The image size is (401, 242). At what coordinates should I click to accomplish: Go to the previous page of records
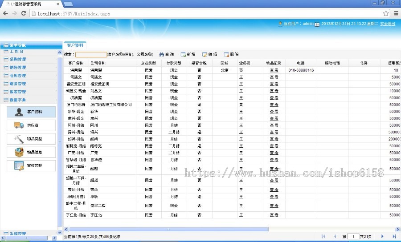[x=335, y=236]
